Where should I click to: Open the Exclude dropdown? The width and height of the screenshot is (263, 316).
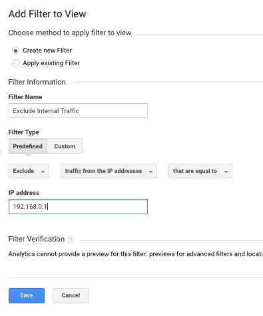[x=29, y=171]
